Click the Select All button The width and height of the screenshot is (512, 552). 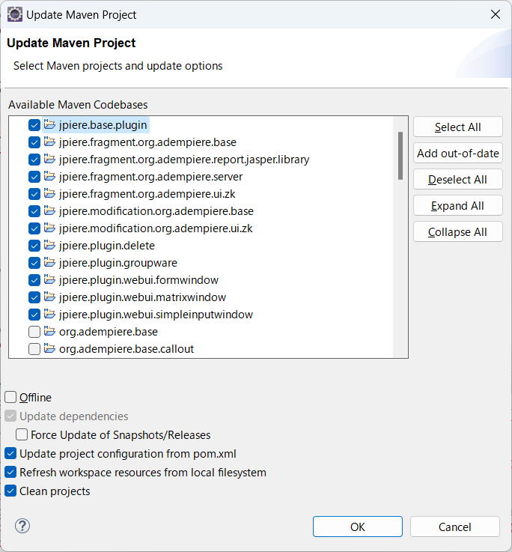pyautogui.click(x=458, y=127)
